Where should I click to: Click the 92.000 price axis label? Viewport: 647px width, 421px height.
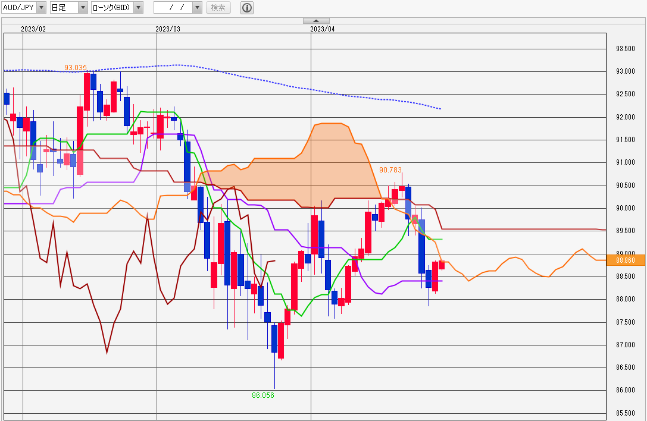[626, 117]
